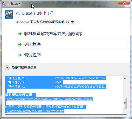Screen dimensions: 132x119
Task: Click details scrollbar up arrow
Action: [125, 78]
